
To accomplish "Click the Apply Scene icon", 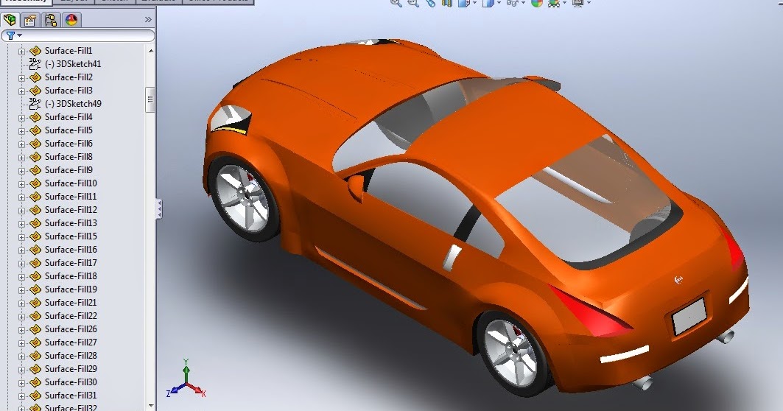I will pyautogui.click(x=553, y=2).
